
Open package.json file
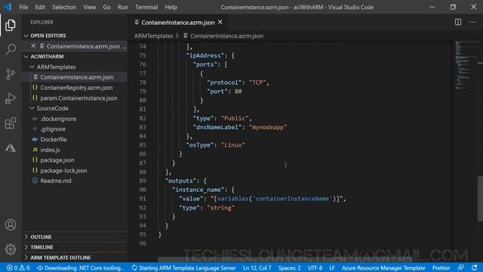click(x=75, y=160)
